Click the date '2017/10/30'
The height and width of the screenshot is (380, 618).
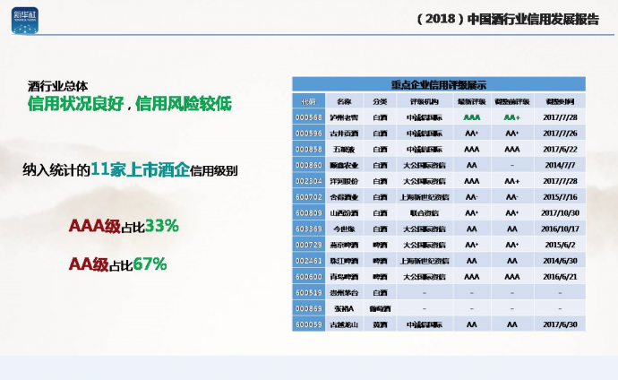point(560,213)
